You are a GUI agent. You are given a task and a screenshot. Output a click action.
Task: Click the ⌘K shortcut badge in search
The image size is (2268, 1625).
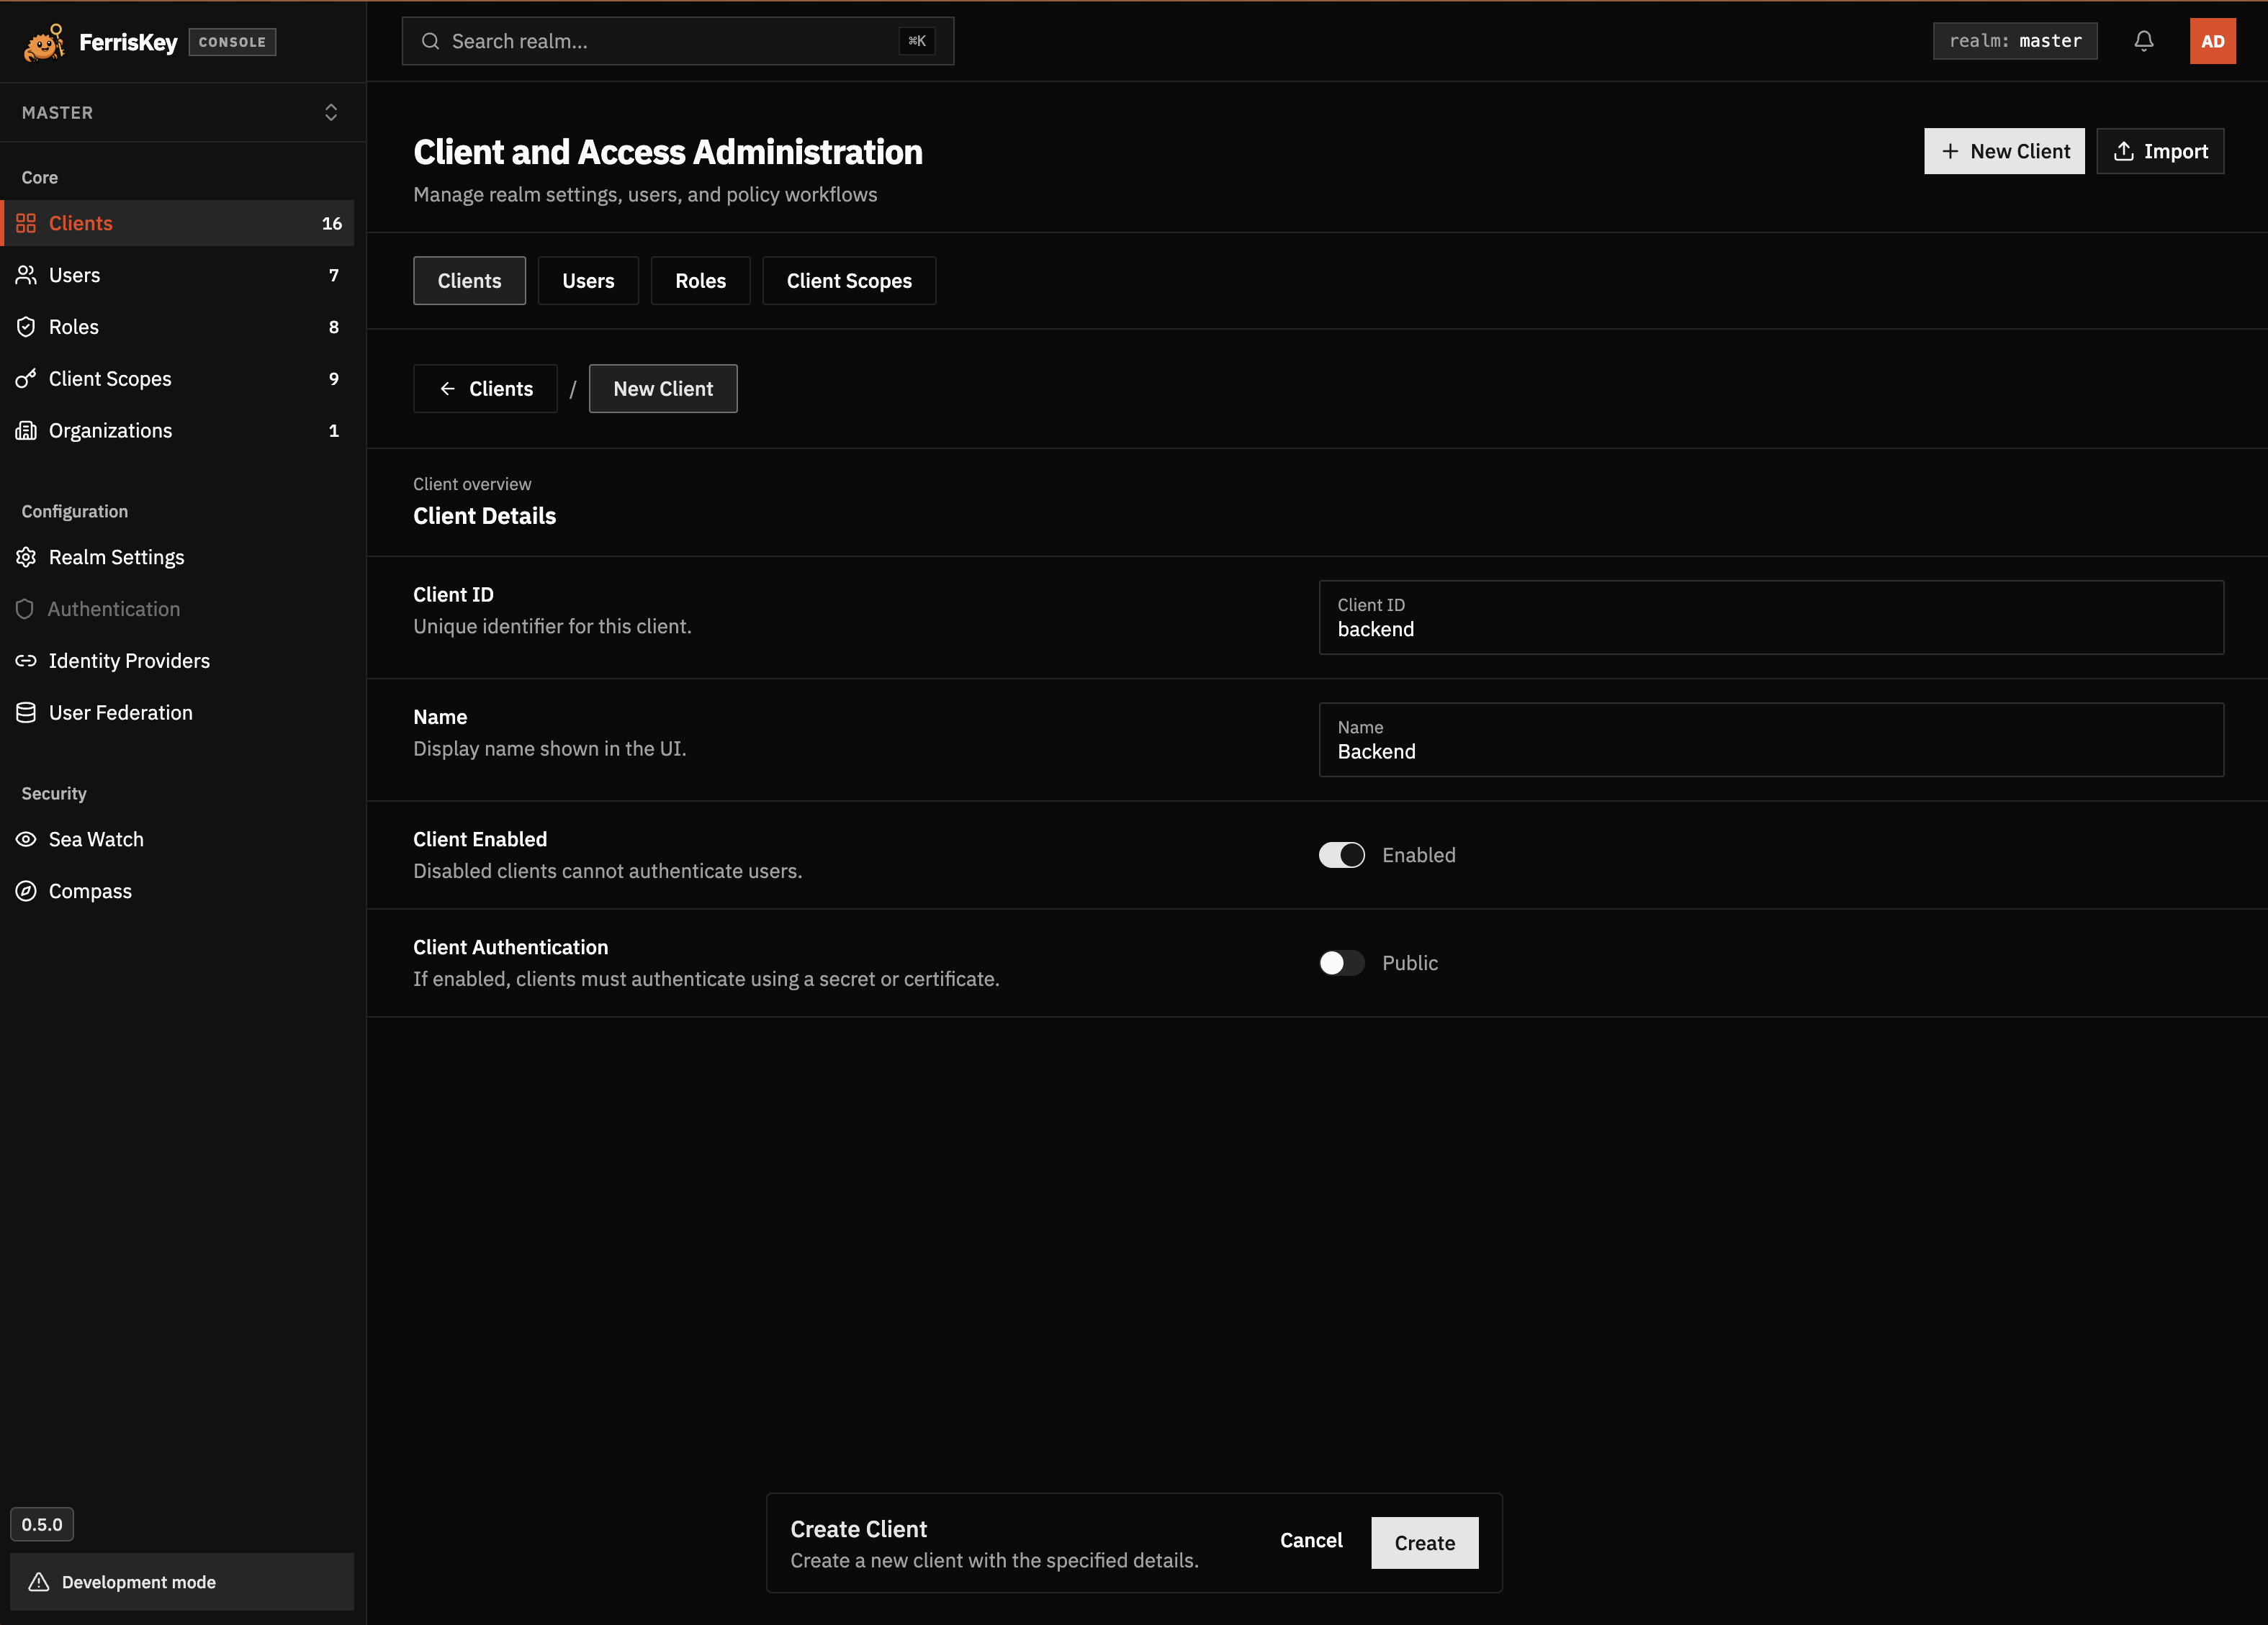pos(917,41)
